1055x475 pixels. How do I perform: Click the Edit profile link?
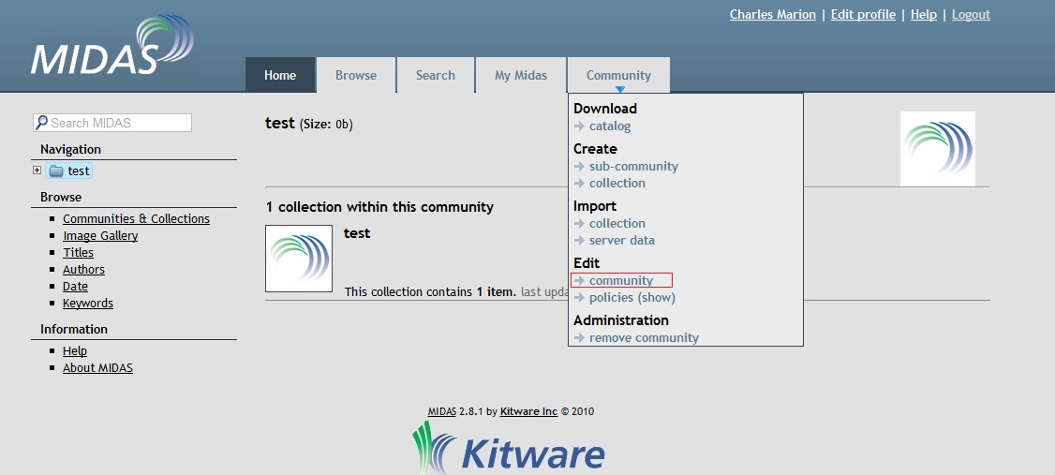tap(863, 15)
